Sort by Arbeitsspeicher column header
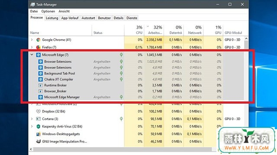 pyautogui.click(x=154, y=30)
